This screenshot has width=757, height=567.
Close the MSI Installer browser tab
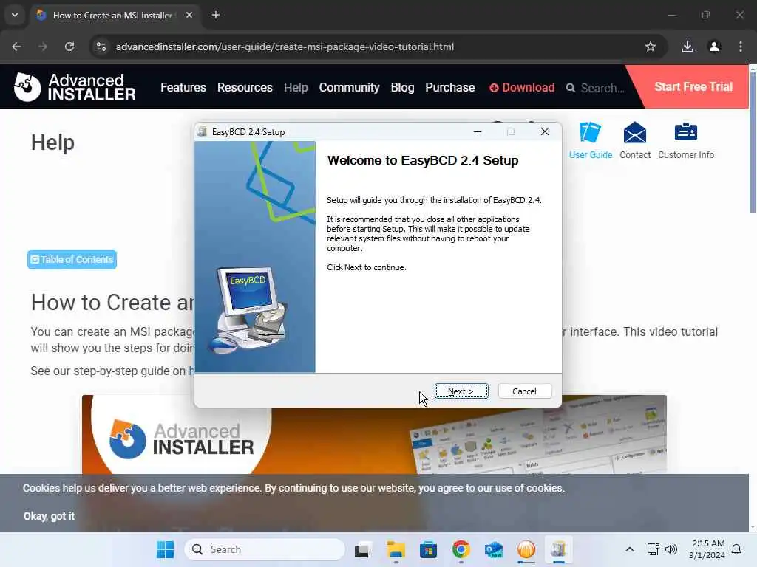click(189, 15)
